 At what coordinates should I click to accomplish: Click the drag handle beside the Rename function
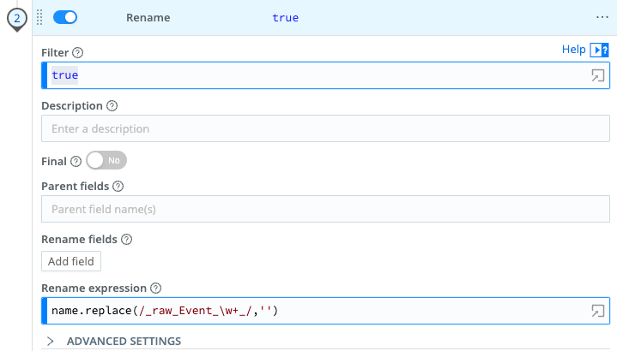point(39,17)
